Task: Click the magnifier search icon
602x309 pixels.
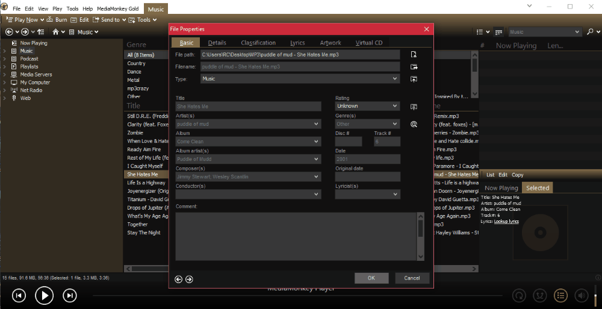Action: [x=590, y=32]
